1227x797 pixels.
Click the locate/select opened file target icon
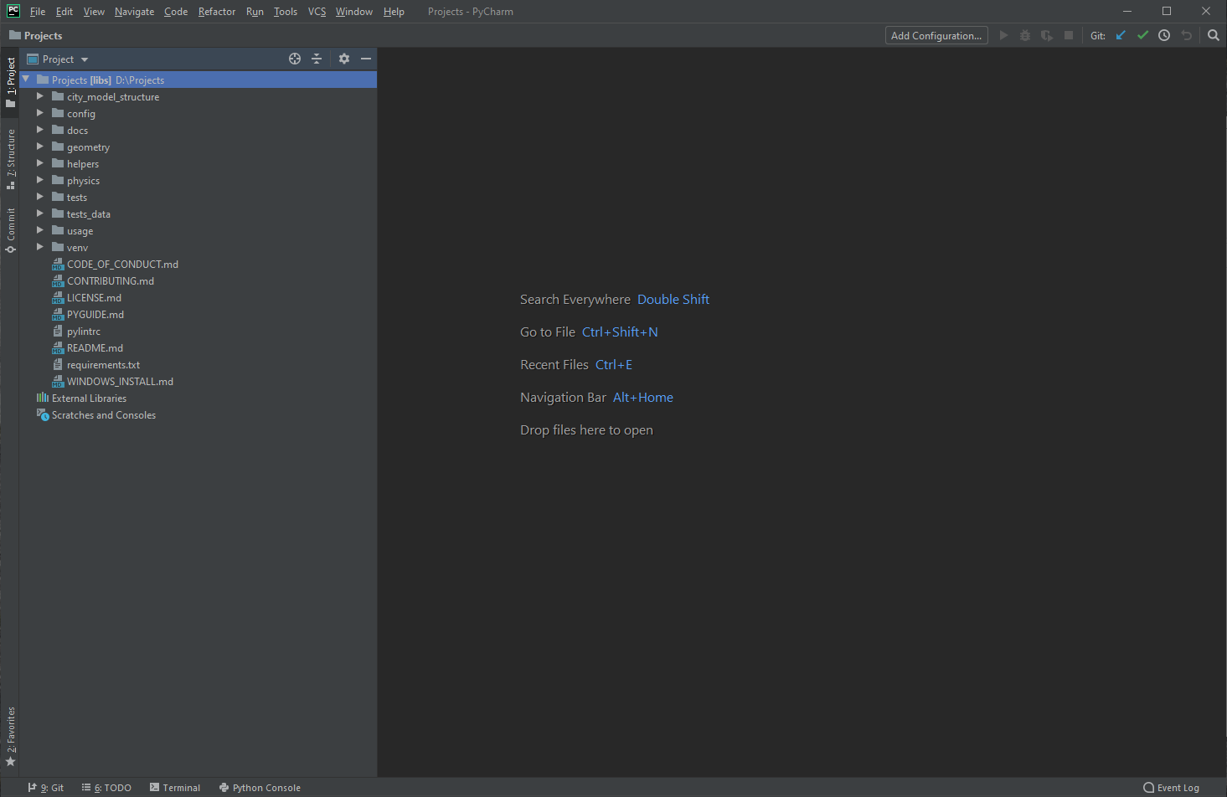pos(295,59)
